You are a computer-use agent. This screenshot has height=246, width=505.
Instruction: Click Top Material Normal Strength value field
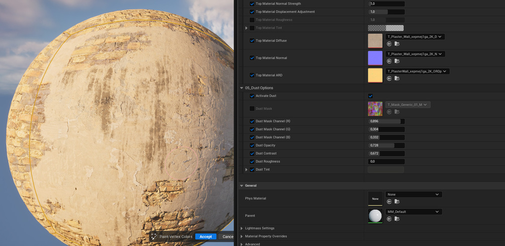(386, 4)
